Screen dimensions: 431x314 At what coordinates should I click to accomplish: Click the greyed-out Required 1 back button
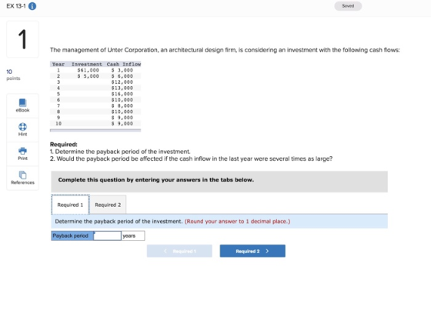(179, 251)
